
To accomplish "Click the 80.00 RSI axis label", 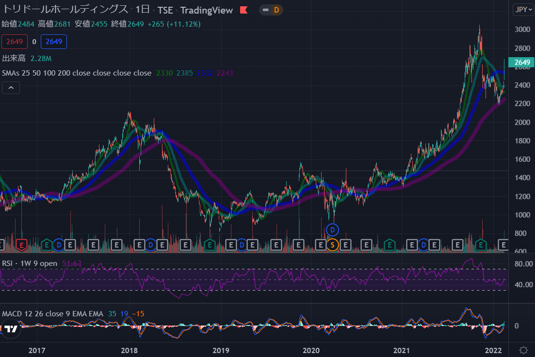I will 524,264.
